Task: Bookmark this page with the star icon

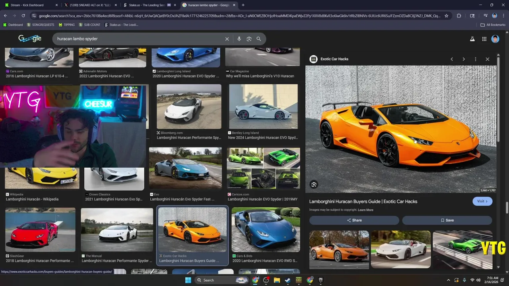Action: (x=447, y=16)
